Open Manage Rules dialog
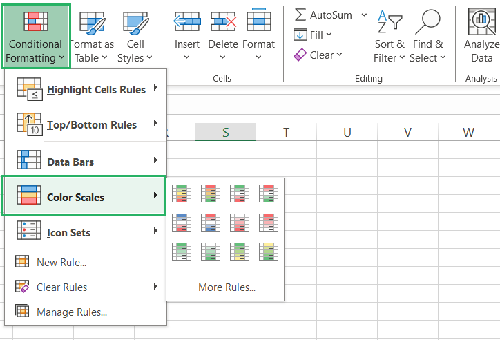Screen dimensions: 500x340 [72, 312]
